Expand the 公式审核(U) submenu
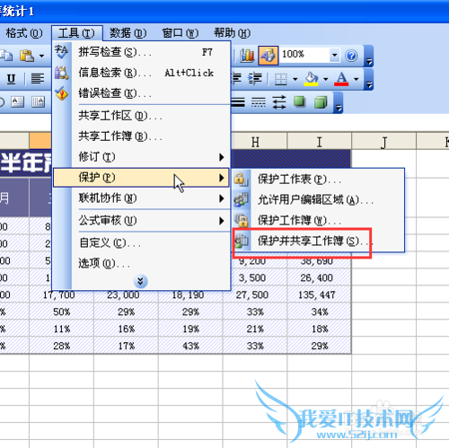 point(141,221)
